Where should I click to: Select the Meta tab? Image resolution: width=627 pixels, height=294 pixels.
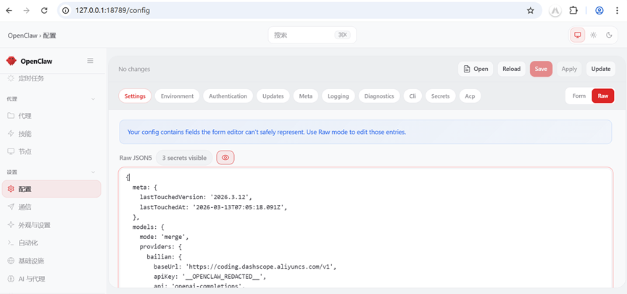(305, 96)
